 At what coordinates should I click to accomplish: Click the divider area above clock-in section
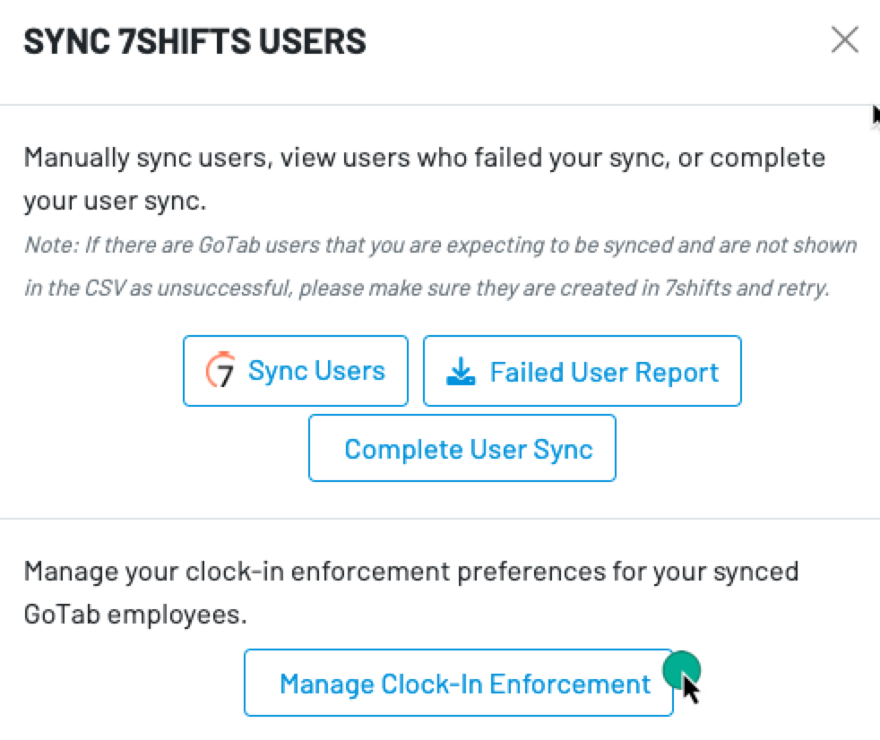coord(439,518)
